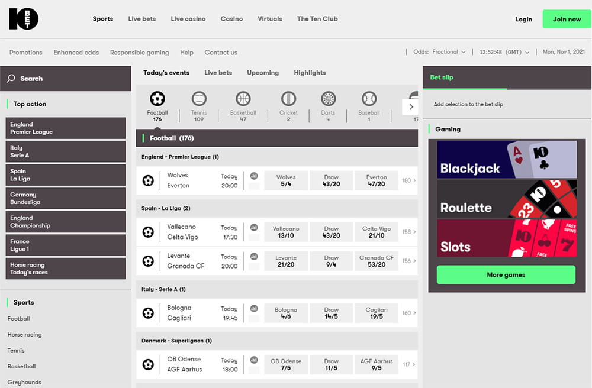592x388 pixels.
Task: Open Horse racing in the Sports list
Action: click(x=24, y=334)
